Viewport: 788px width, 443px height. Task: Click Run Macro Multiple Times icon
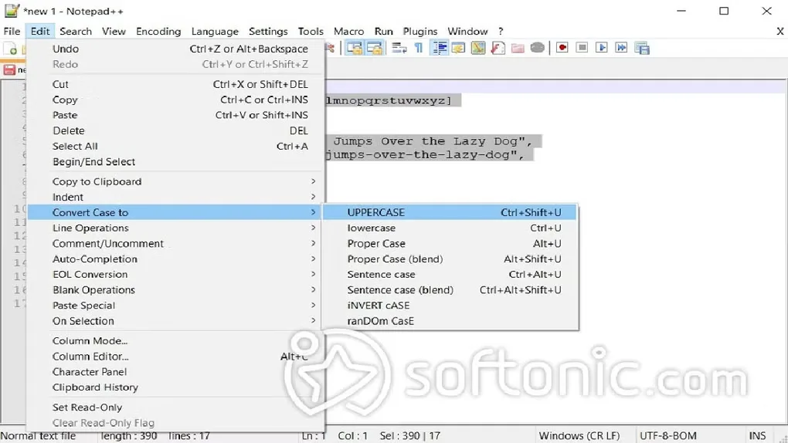(621, 48)
